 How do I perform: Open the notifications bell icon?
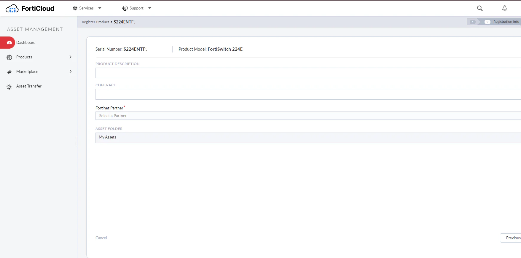tap(504, 8)
